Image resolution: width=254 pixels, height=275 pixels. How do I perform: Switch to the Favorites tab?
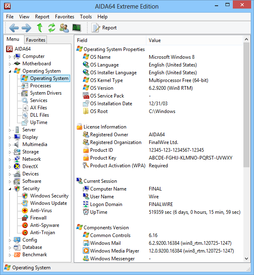pos(35,40)
